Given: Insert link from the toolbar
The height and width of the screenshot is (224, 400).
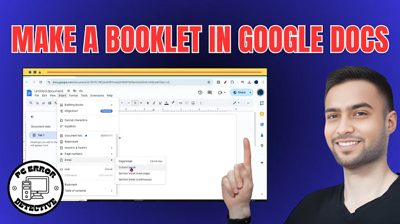Looking at the screenshot, I should [181, 103].
